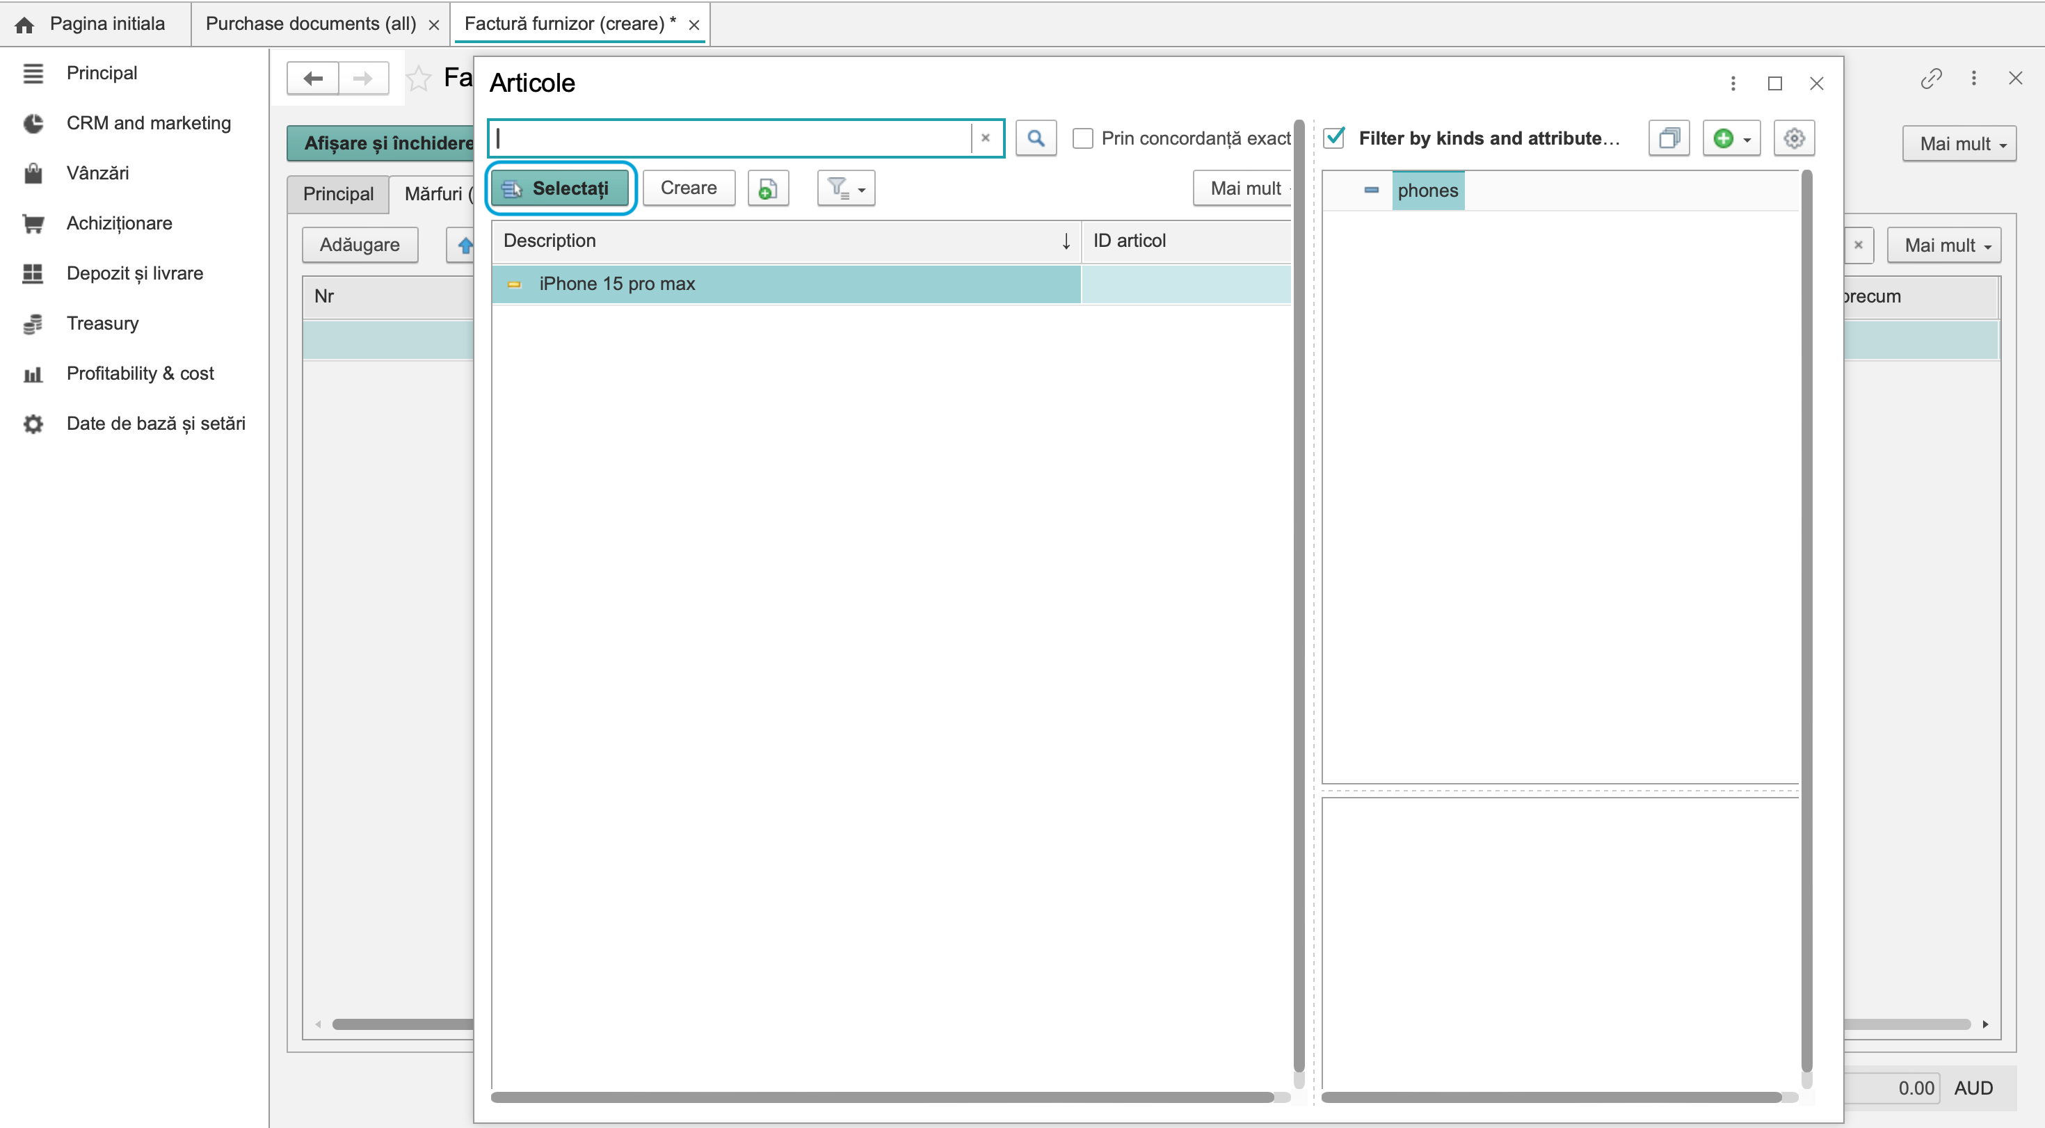Screen dimensions: 2045x1128
Task: Open the Articole dialog three-dot menu
Action: click(x=1733, y=83)
